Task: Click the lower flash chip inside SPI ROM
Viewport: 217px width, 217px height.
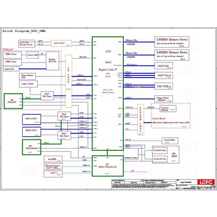Action: pos(160,159)
